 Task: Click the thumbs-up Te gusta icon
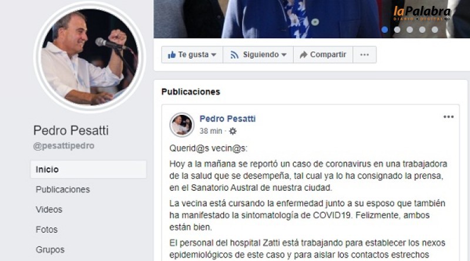pyautogui.click(x=172, y=55)
